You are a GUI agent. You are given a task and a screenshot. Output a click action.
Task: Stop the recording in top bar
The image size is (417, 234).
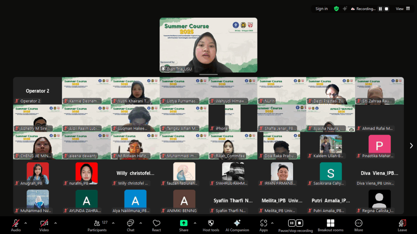(387, 9)
